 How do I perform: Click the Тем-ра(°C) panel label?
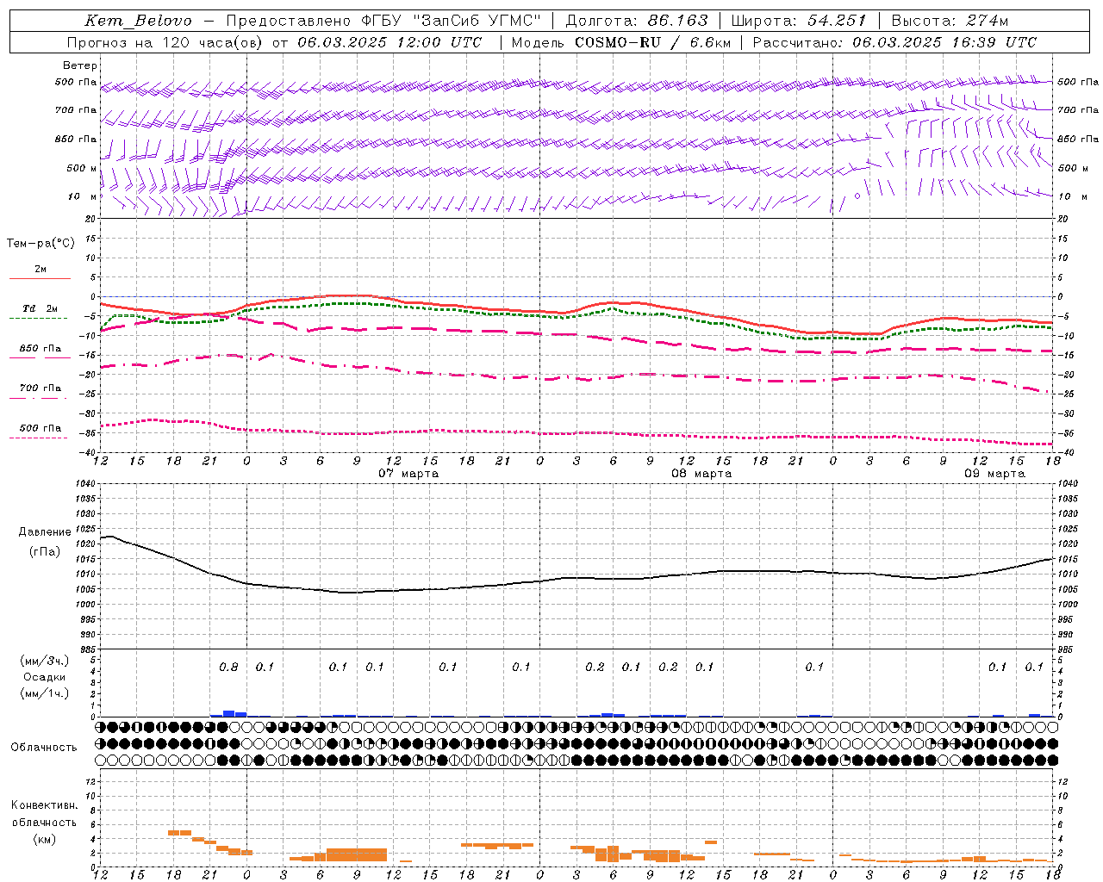[x=41, y=244]
